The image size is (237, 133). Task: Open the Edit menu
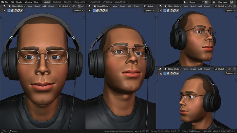click(12, 2)
